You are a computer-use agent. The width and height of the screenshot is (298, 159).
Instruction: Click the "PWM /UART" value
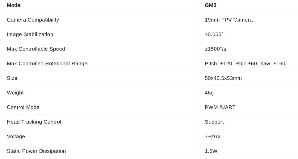pos(220,107)
